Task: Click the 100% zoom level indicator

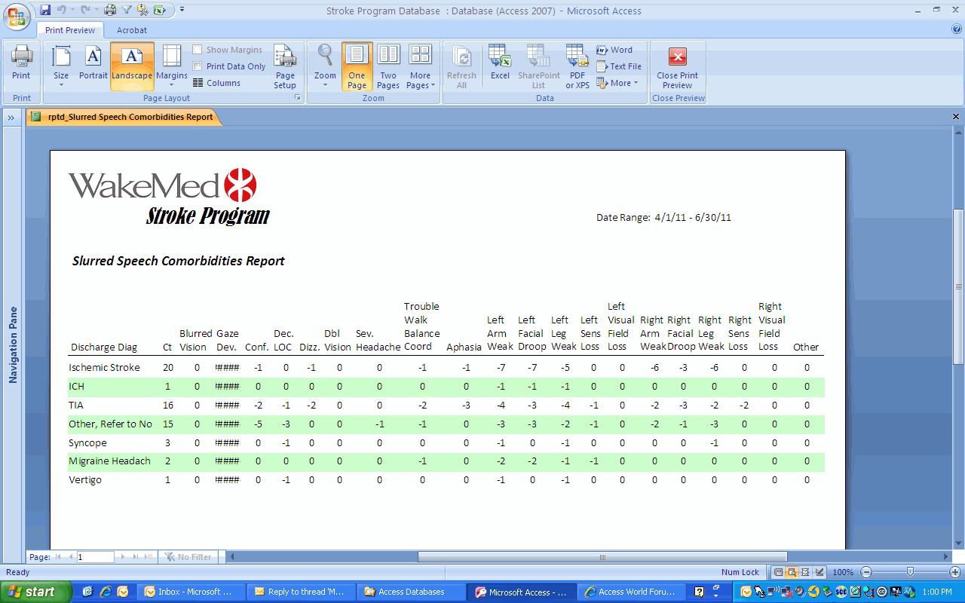Action: [x=843, y=572]
